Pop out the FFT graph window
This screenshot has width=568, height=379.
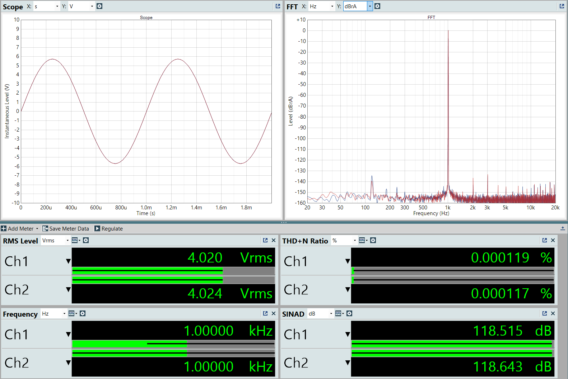point(562,6)
